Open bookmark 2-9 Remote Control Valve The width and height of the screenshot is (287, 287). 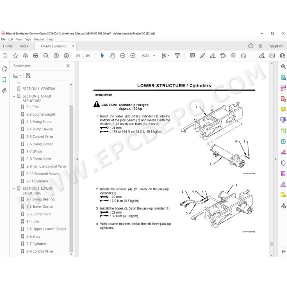pos(46,166)
